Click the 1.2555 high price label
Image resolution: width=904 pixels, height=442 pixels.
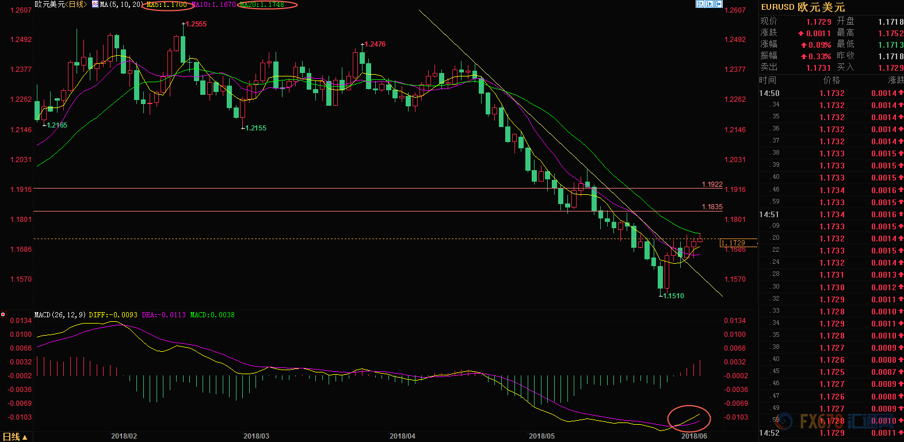click(x=196, y=24)
